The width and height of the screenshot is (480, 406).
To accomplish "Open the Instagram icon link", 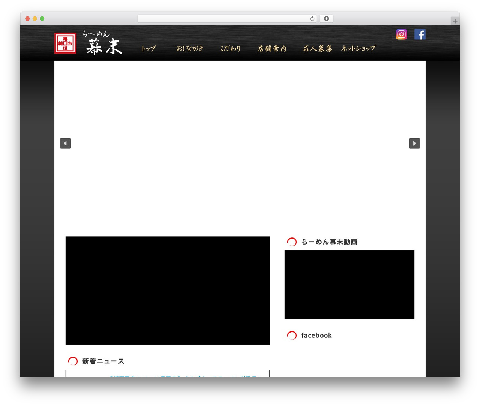I will [401, 34].
